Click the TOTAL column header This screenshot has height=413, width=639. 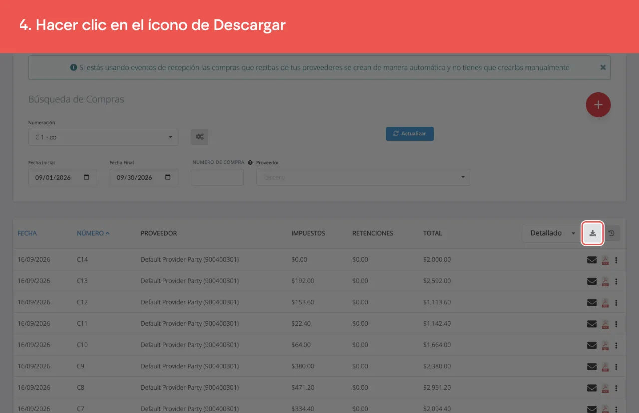pyautogui.click(x=432, y=233)
